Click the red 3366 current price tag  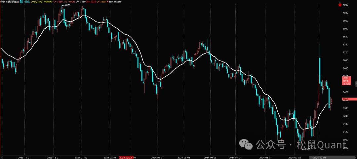pos(349,99)
